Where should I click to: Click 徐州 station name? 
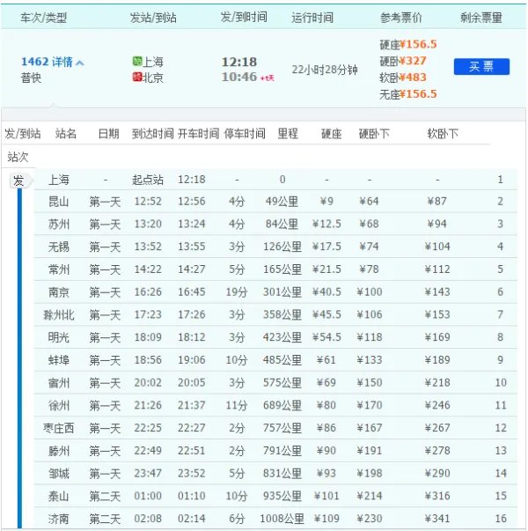click(x=59, y=406)
